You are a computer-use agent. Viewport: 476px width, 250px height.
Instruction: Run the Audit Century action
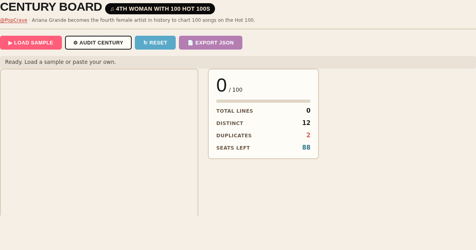[x=98, y=42]
